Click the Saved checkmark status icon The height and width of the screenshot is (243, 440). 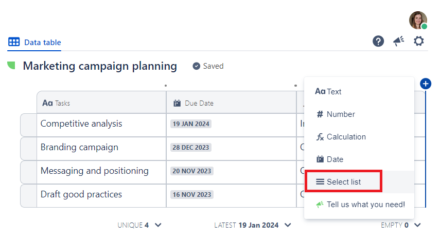click(197, 66)
